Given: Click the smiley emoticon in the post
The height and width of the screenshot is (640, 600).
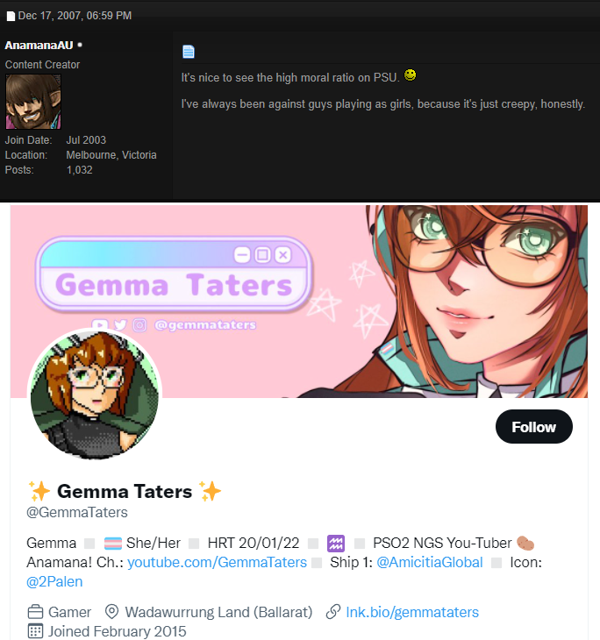Looking at the screenshot, I should tap(410, 75).
